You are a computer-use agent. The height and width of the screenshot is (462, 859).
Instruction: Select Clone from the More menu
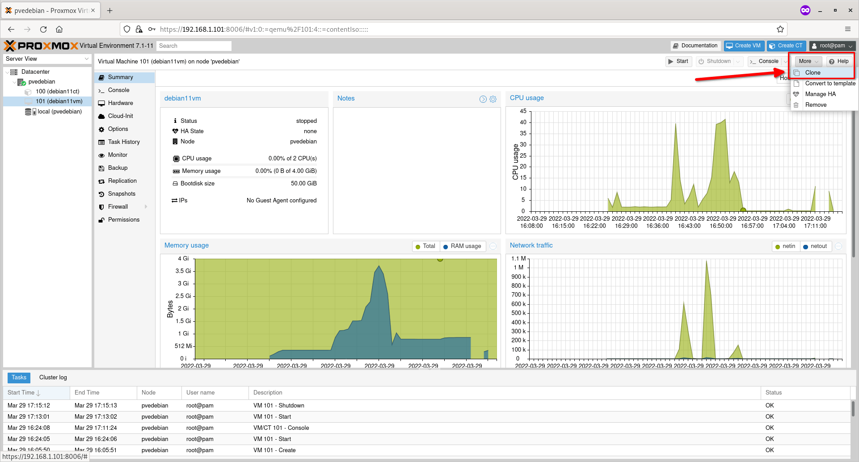click(x=823, y=73)
